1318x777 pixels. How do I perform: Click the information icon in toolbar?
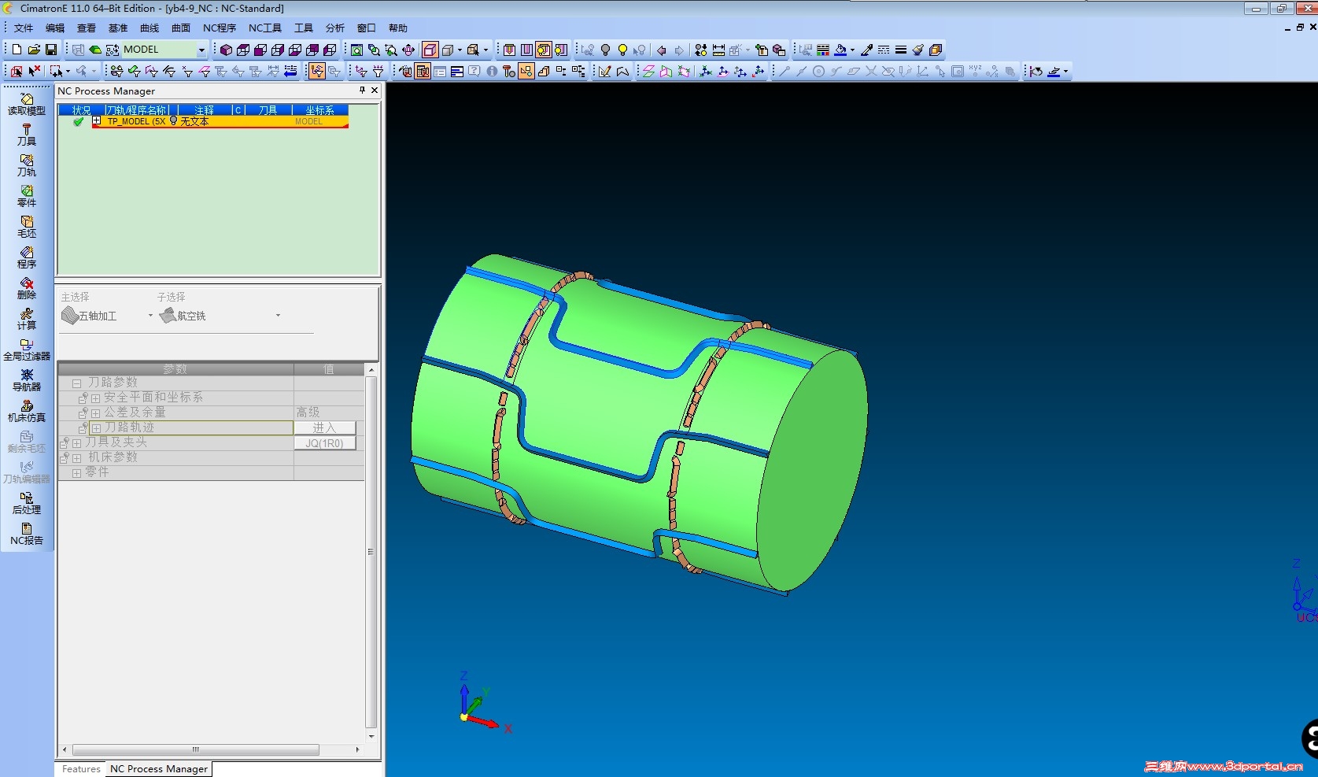(492, 72)
